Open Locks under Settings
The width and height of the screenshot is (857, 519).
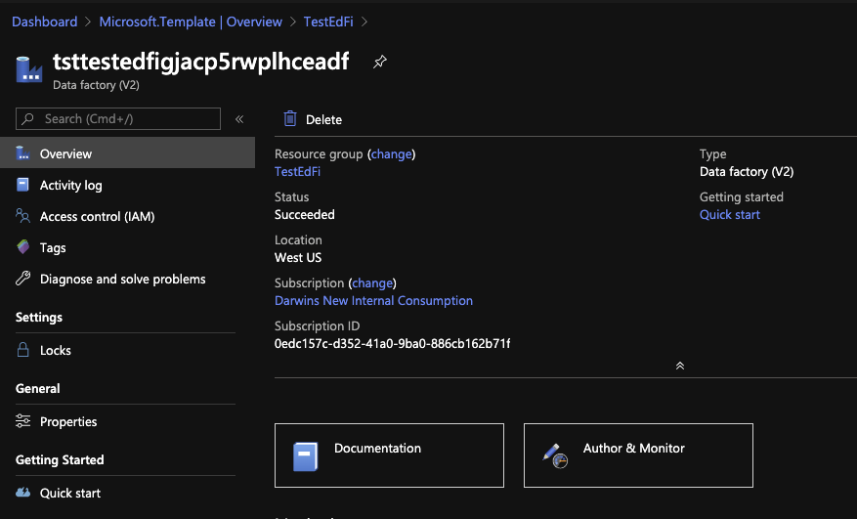pyautogui.click(x=127, y=350)
